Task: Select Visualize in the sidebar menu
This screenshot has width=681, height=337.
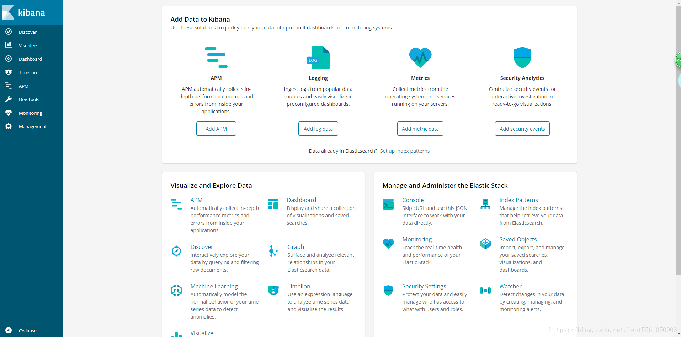Action: 28,45
